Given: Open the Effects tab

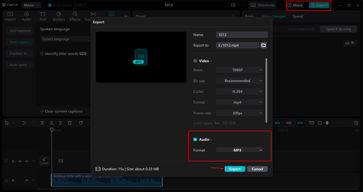Looking at the screenshot, I should 75,16.
